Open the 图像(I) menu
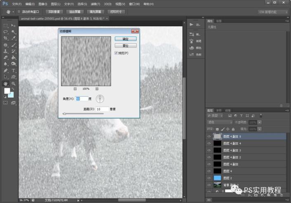 click(x=43, y=4)
